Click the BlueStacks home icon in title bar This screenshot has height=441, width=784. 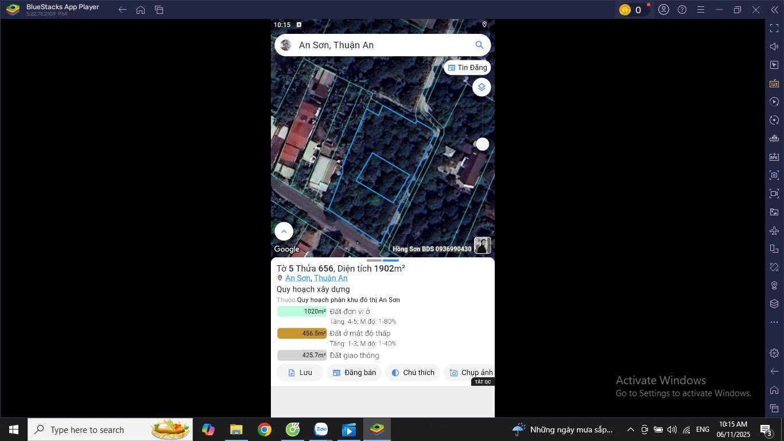tap(141, 10)
